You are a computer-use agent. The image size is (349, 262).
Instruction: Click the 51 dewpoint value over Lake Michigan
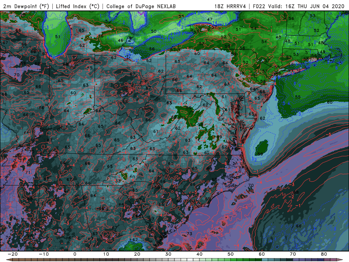click(58, 37)
